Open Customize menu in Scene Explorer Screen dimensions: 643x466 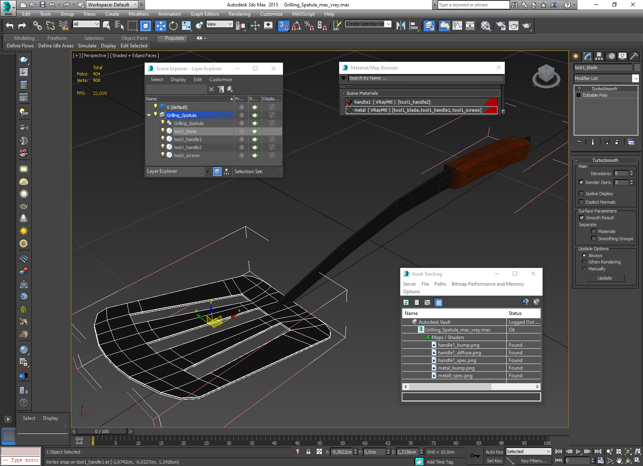[x=220, y=80]
